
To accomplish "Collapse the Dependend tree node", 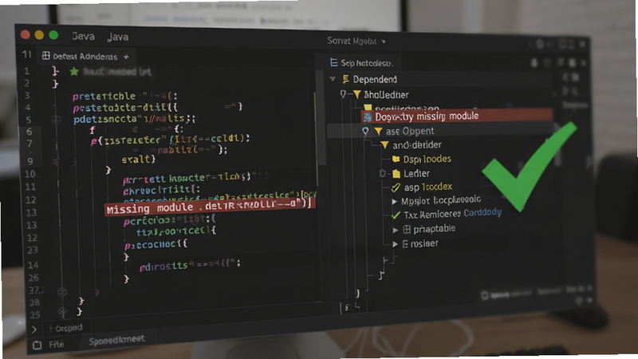I will coord(333,79).
